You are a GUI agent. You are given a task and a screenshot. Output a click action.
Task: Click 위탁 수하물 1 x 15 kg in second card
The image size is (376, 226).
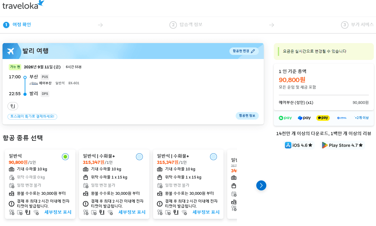[109, 177]
